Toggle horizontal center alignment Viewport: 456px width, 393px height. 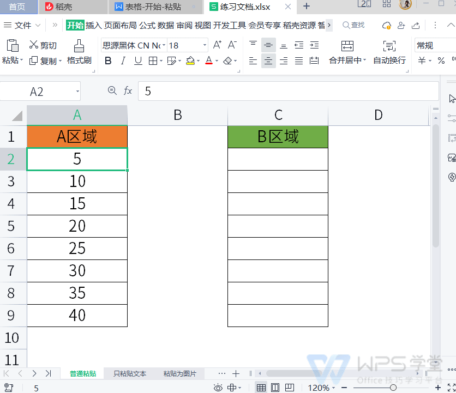(268, 61)
